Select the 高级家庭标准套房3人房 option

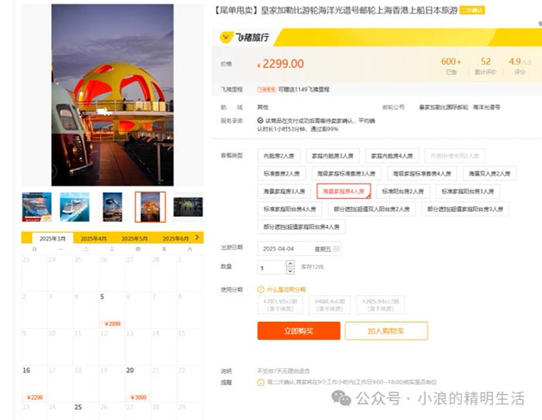(346, 173)
